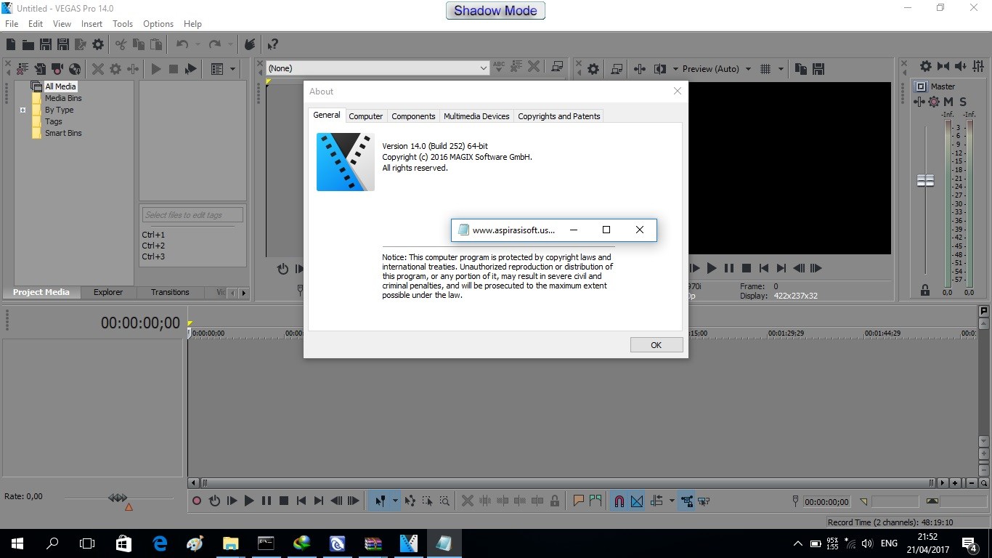Viewport: 992px width, 558px height.
Task: Toggle Lock Envelopes to Events
Action: pos(686,501)
